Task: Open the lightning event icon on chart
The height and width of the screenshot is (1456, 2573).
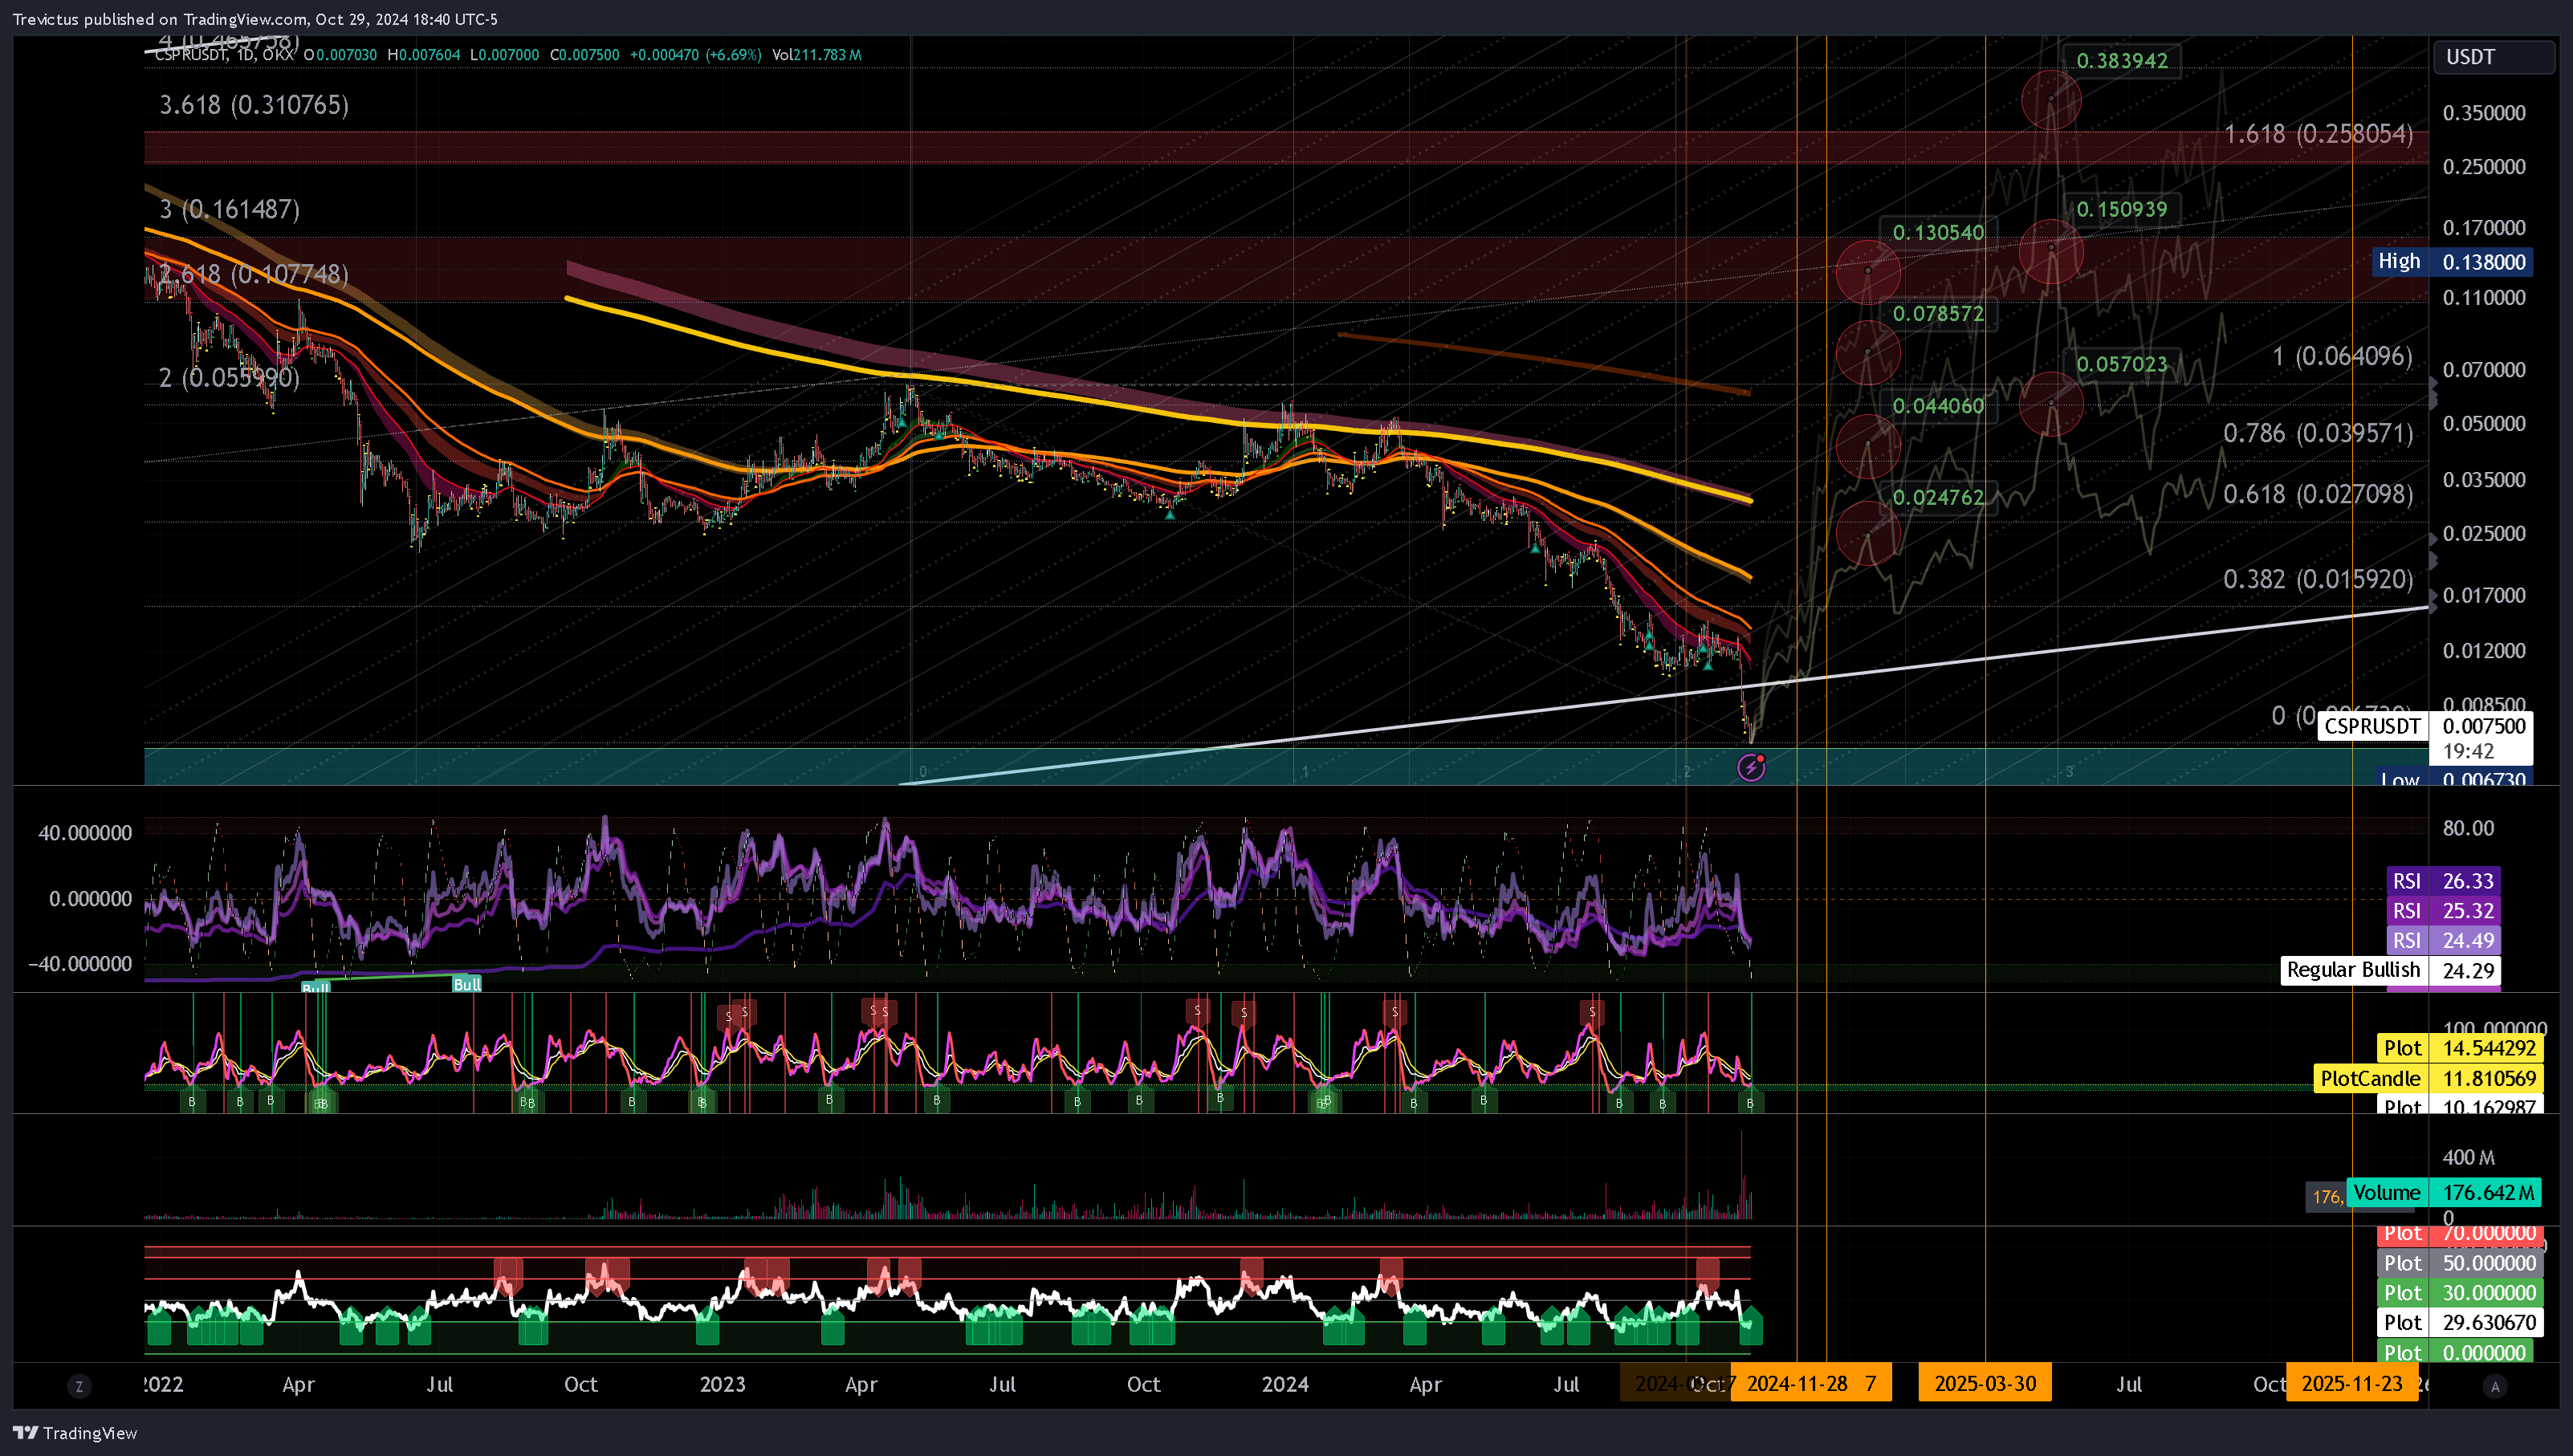Action: click(x=1751, y=767)
